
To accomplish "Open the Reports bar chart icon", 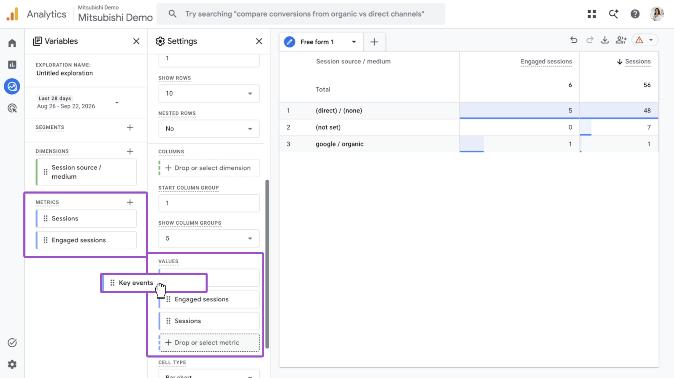I will (12, 65).
